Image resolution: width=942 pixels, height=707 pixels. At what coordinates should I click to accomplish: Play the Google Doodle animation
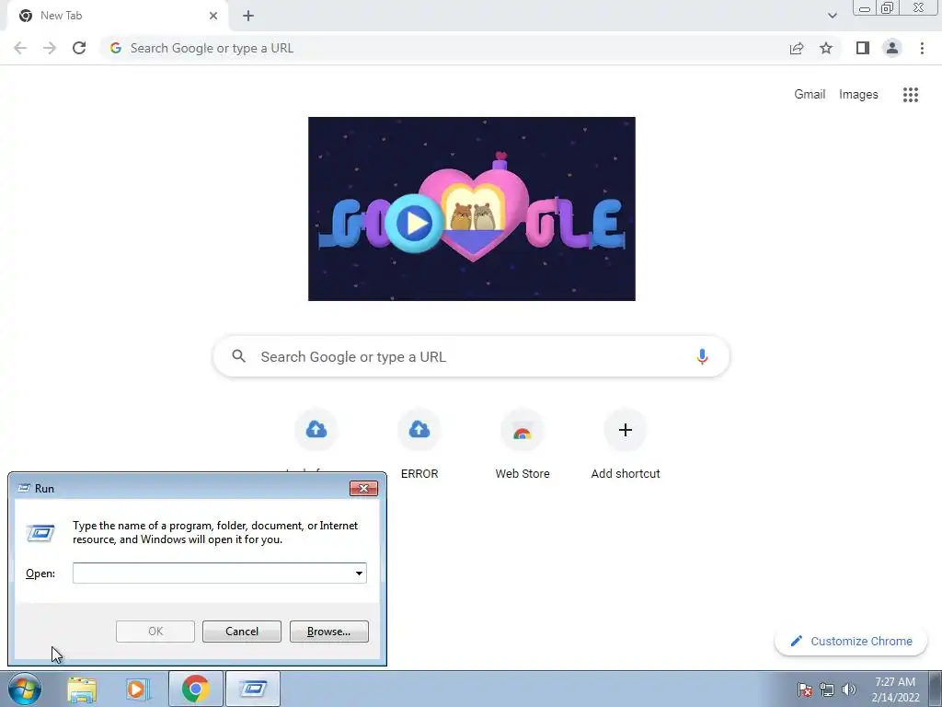(x=415, y=223)
